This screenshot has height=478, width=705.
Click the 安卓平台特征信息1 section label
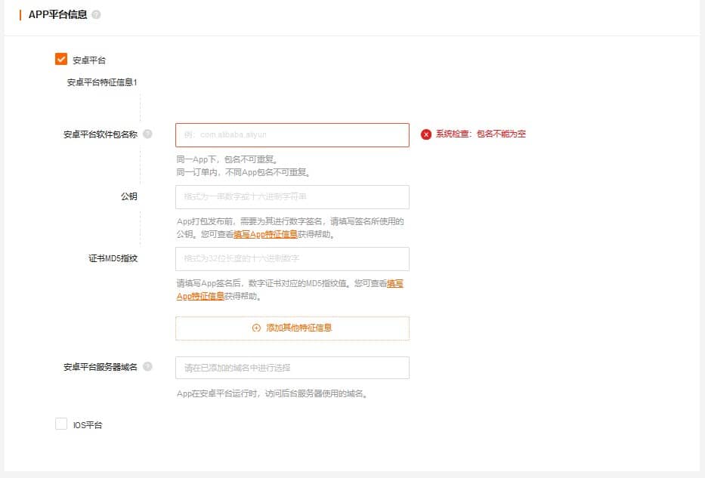(x=102, y=82)
